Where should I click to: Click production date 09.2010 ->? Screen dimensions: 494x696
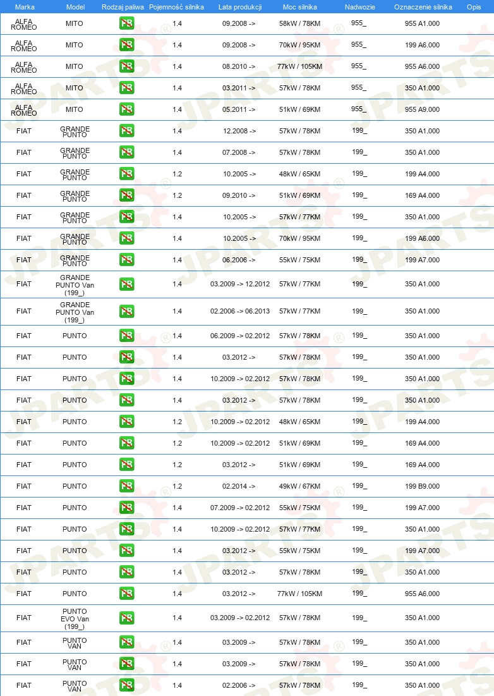pos(239,195)
